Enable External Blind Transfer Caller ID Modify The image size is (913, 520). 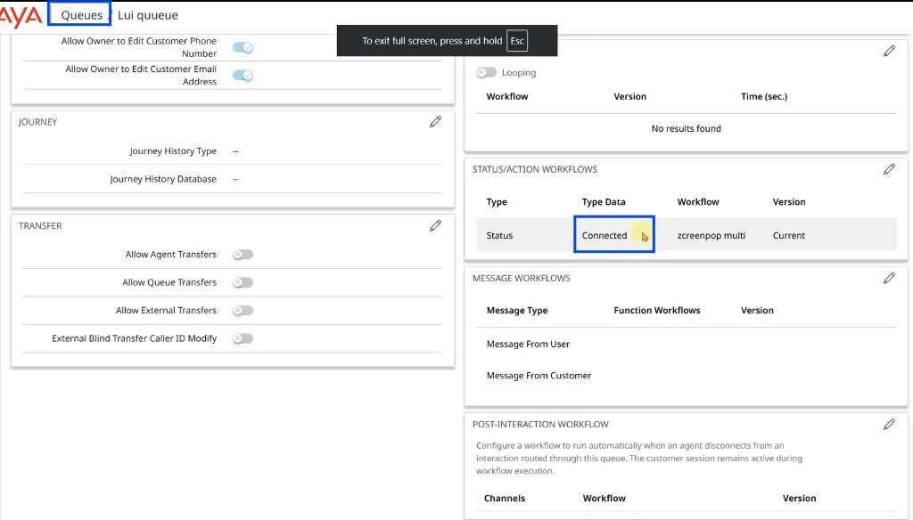click(x=243, y=338)
